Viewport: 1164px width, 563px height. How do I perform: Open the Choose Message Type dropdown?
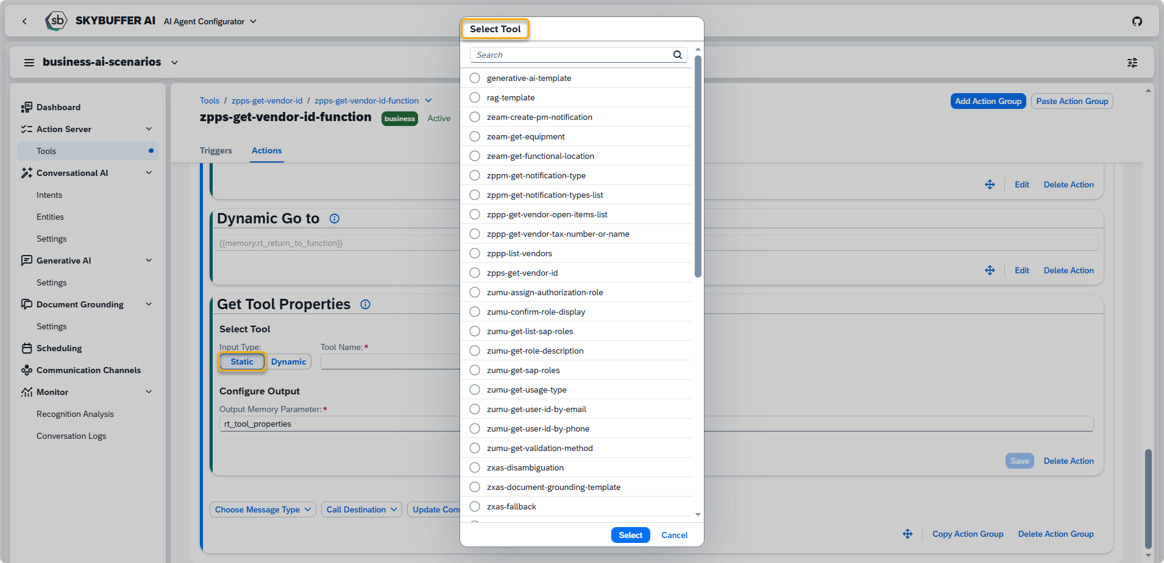[x=263, y=509]
